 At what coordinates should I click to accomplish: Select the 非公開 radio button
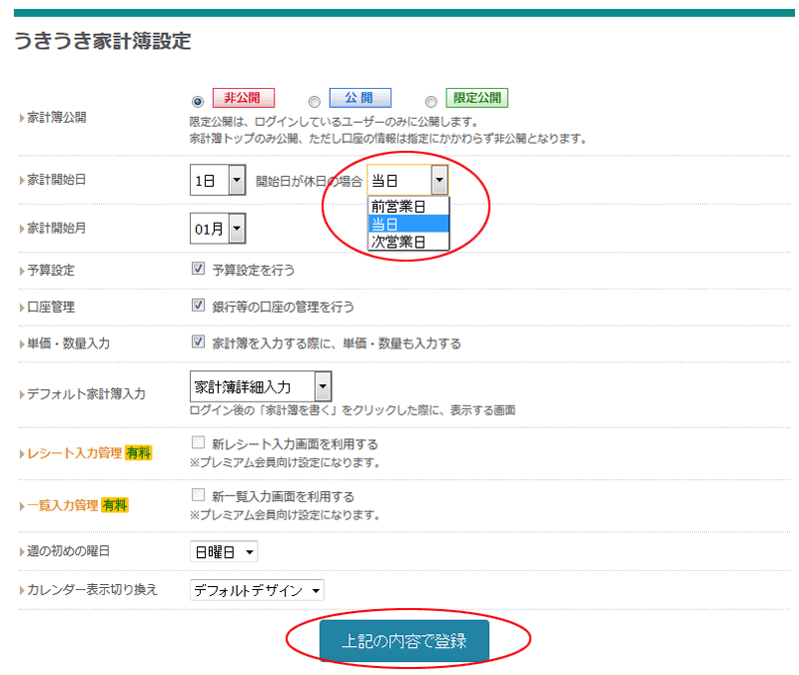pyautogui.click(x=198, y=102)
